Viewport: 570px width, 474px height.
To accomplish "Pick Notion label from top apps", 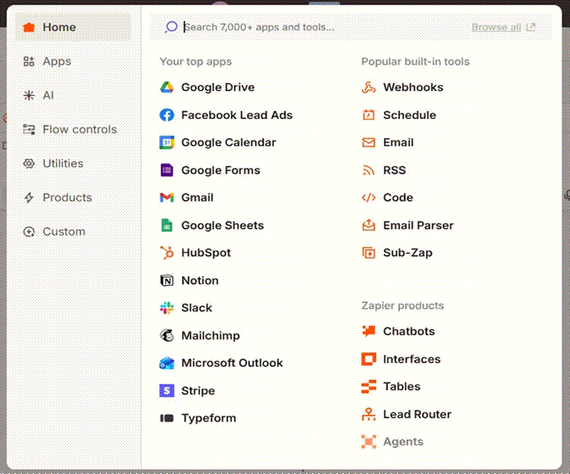I will [x=200, y=281].
